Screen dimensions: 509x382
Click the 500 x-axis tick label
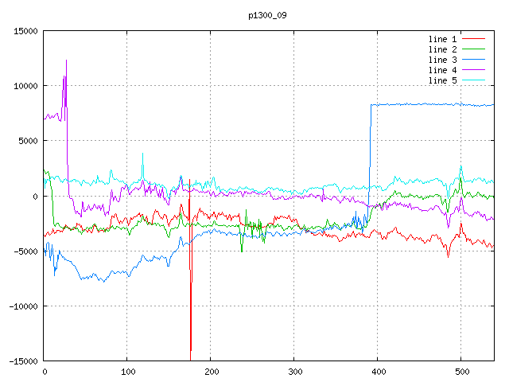461,372
